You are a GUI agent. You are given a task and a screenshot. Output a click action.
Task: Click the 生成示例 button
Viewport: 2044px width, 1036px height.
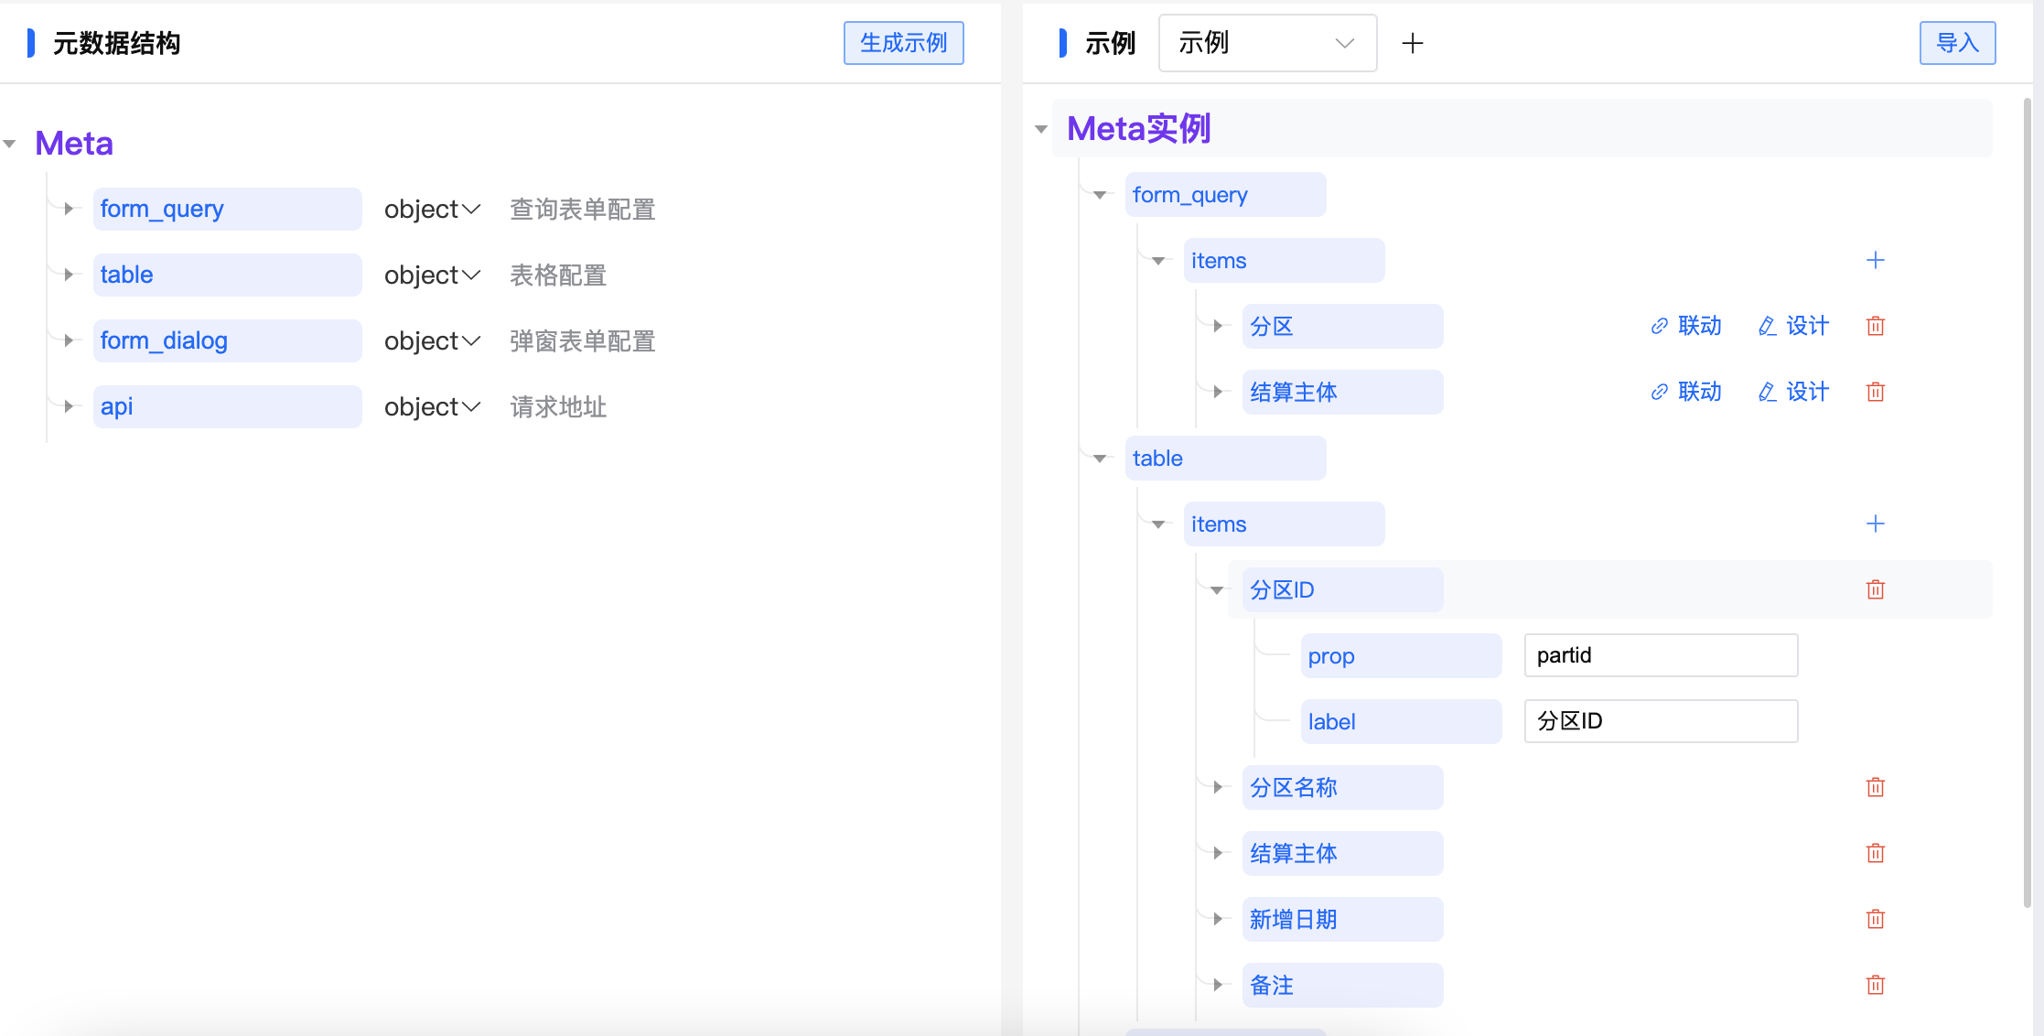pos(903,43)
